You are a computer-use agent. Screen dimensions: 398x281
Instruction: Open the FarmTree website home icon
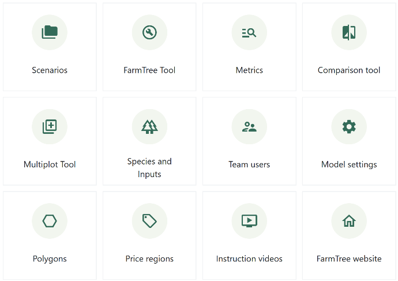[349, 220]
